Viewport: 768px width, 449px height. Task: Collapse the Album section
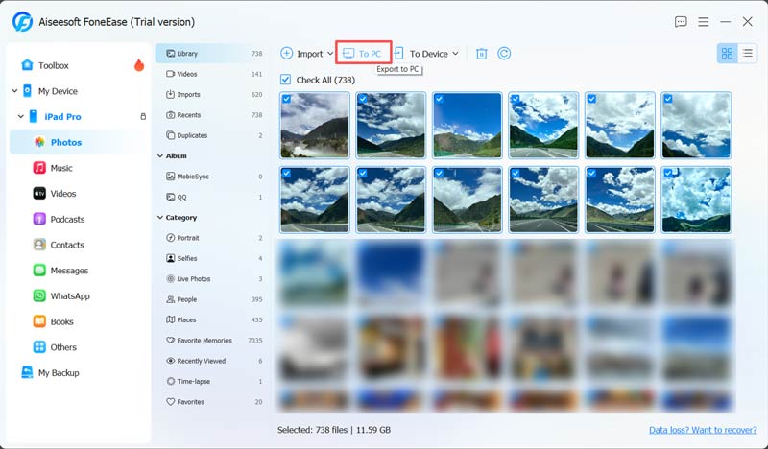pyautogui.click(x=159, y=155)
